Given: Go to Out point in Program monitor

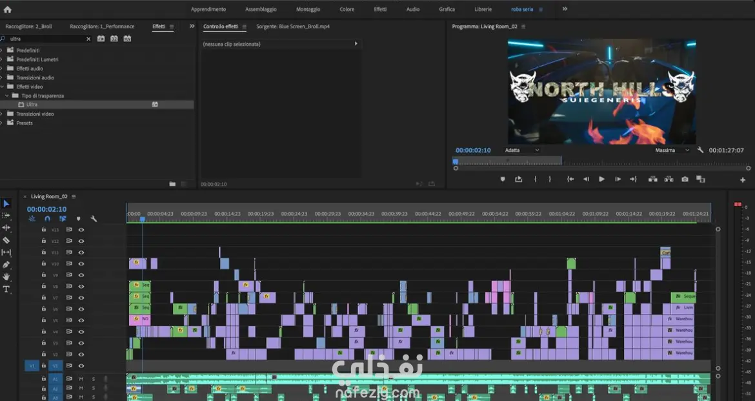Looking at the screenshot, I should coord(633,180).
